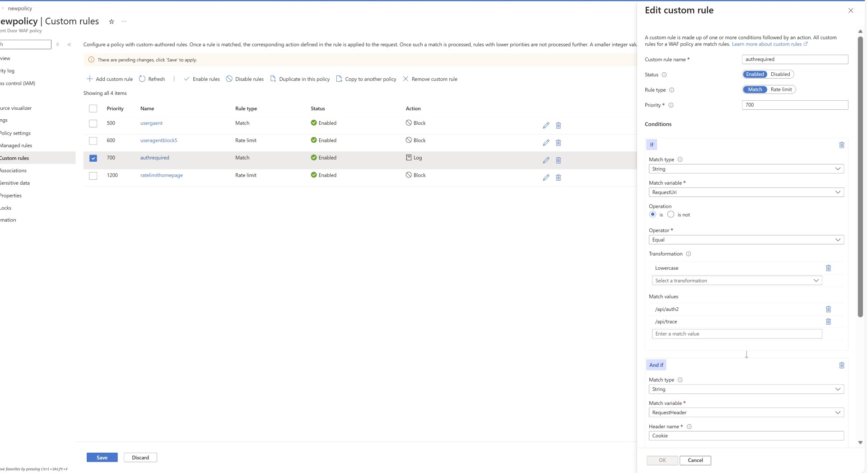Close the Edit custom rule panel
The image size is (867, 473).
point(851,10)
